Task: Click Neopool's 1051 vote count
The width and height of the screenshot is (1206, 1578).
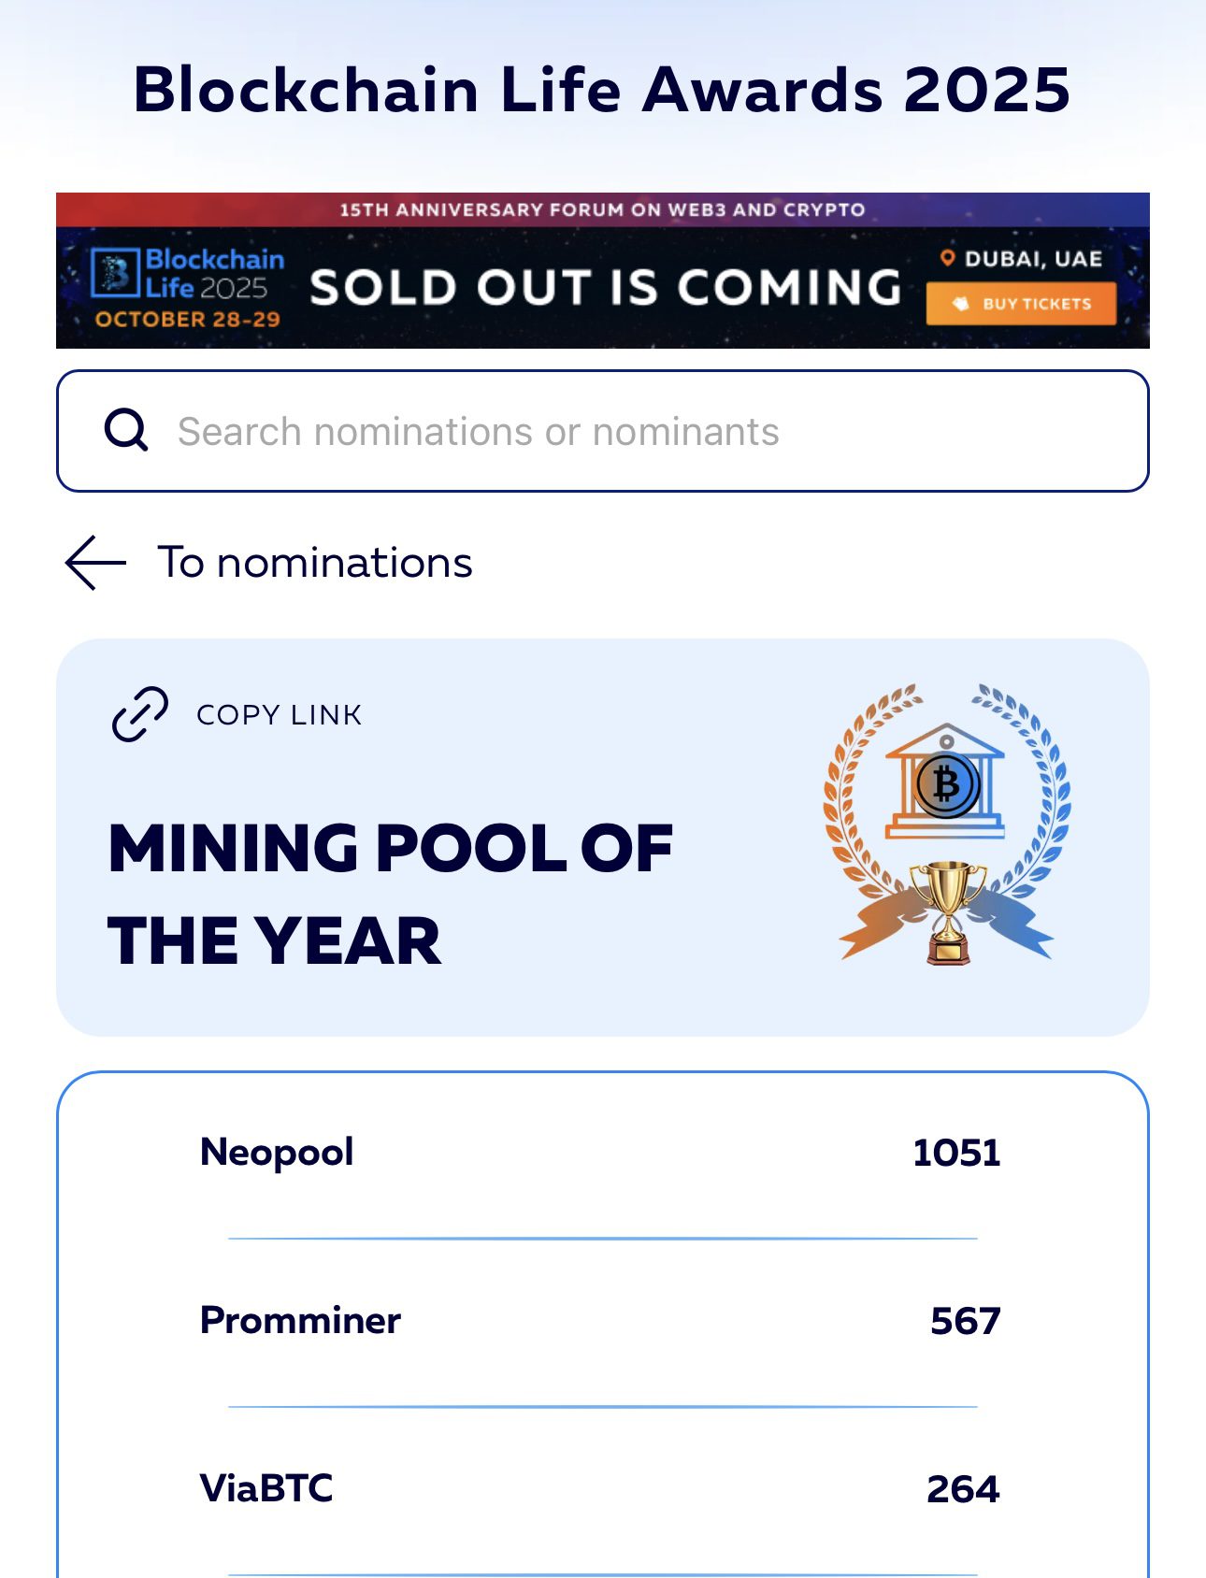Action: tap(956, 1153)
